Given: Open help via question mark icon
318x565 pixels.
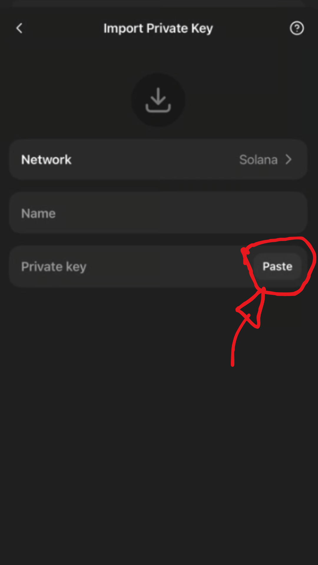Looking at the screenshot, I should pos(297,29).
